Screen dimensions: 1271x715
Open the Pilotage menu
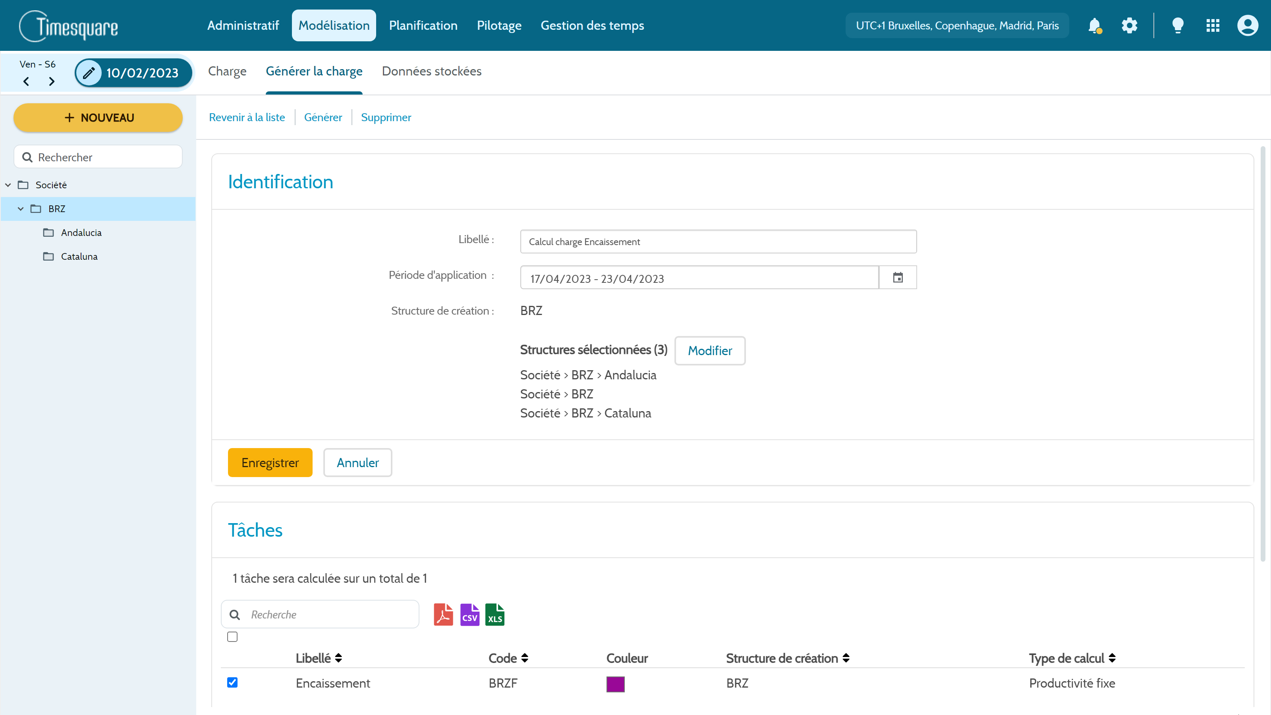coord(499,26)
